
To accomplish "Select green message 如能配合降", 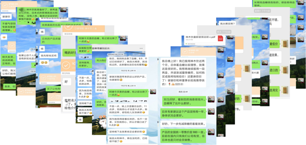I will click(85, 49).
